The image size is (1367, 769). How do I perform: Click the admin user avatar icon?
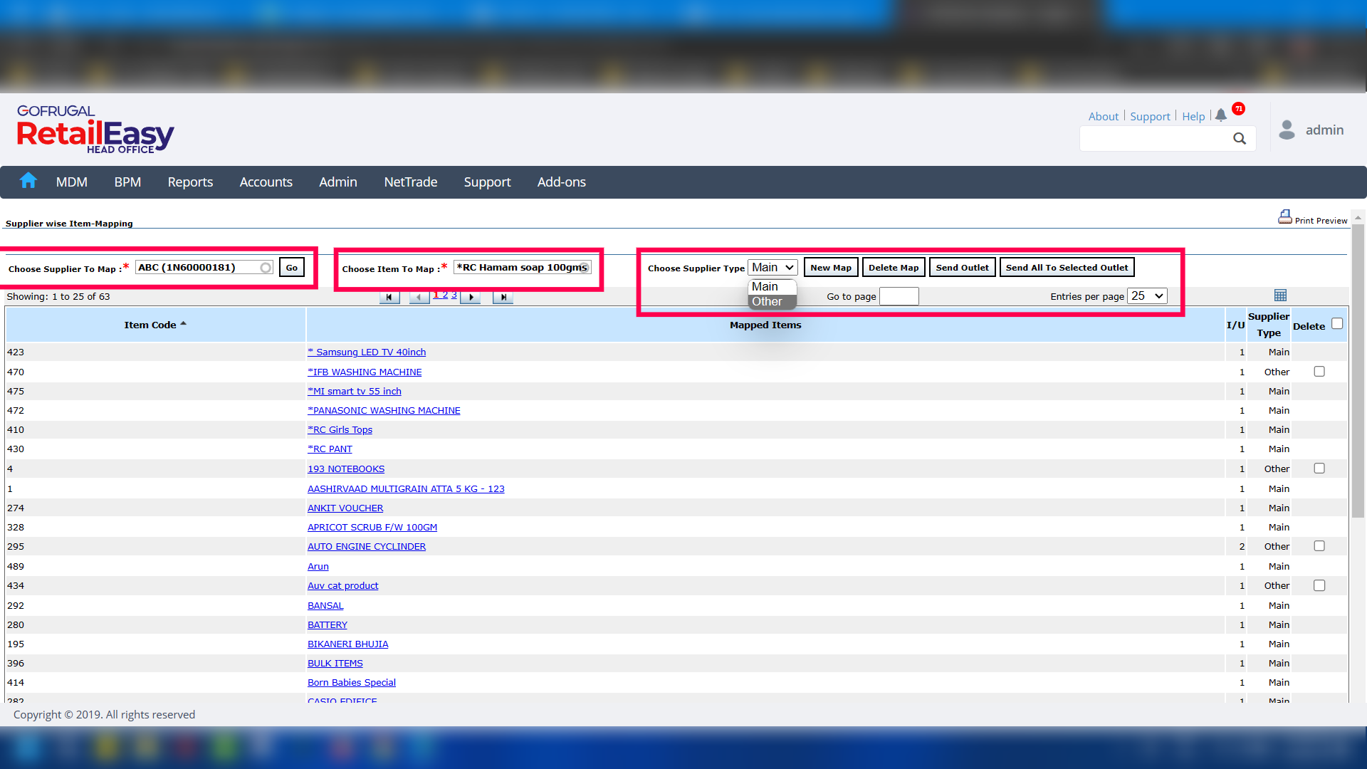[1287, 130]
